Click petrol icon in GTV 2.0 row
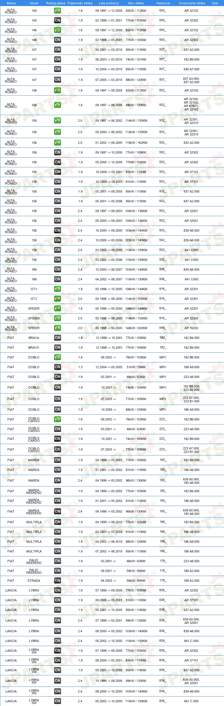Image resolution: width=224 pixels, height=706 pixels. pos(58,299)
